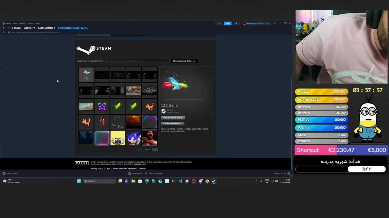
Task: Open the COMMUNITY tab
Action: tap(46, 28)
